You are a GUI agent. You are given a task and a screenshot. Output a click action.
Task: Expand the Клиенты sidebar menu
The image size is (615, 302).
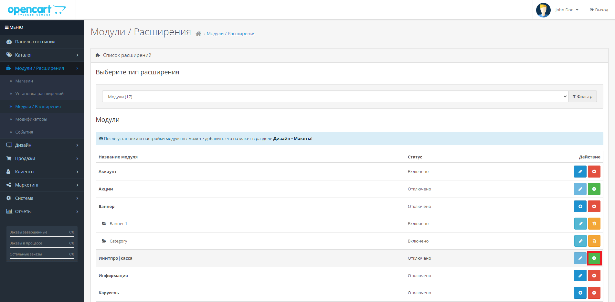click(x=42, y=172)
